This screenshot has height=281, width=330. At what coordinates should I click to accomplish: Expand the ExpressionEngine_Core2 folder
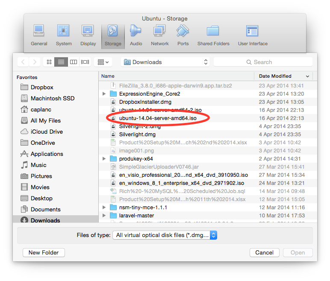pos(104,94)
